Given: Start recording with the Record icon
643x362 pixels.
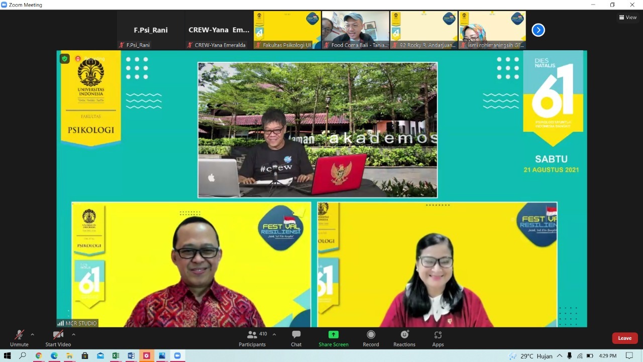Looking at the screenshot, I should coord(371,335).
